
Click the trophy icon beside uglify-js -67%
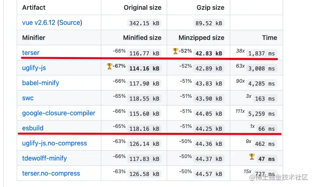(x=109, y=66)
